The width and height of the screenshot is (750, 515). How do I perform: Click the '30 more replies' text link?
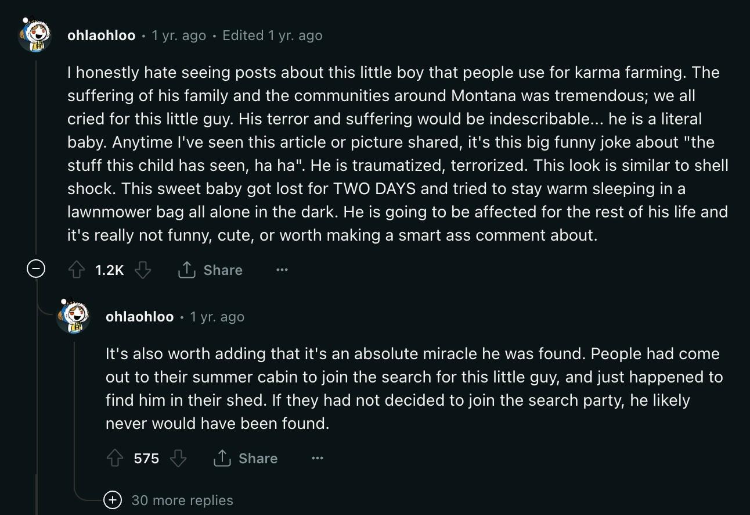182,500
